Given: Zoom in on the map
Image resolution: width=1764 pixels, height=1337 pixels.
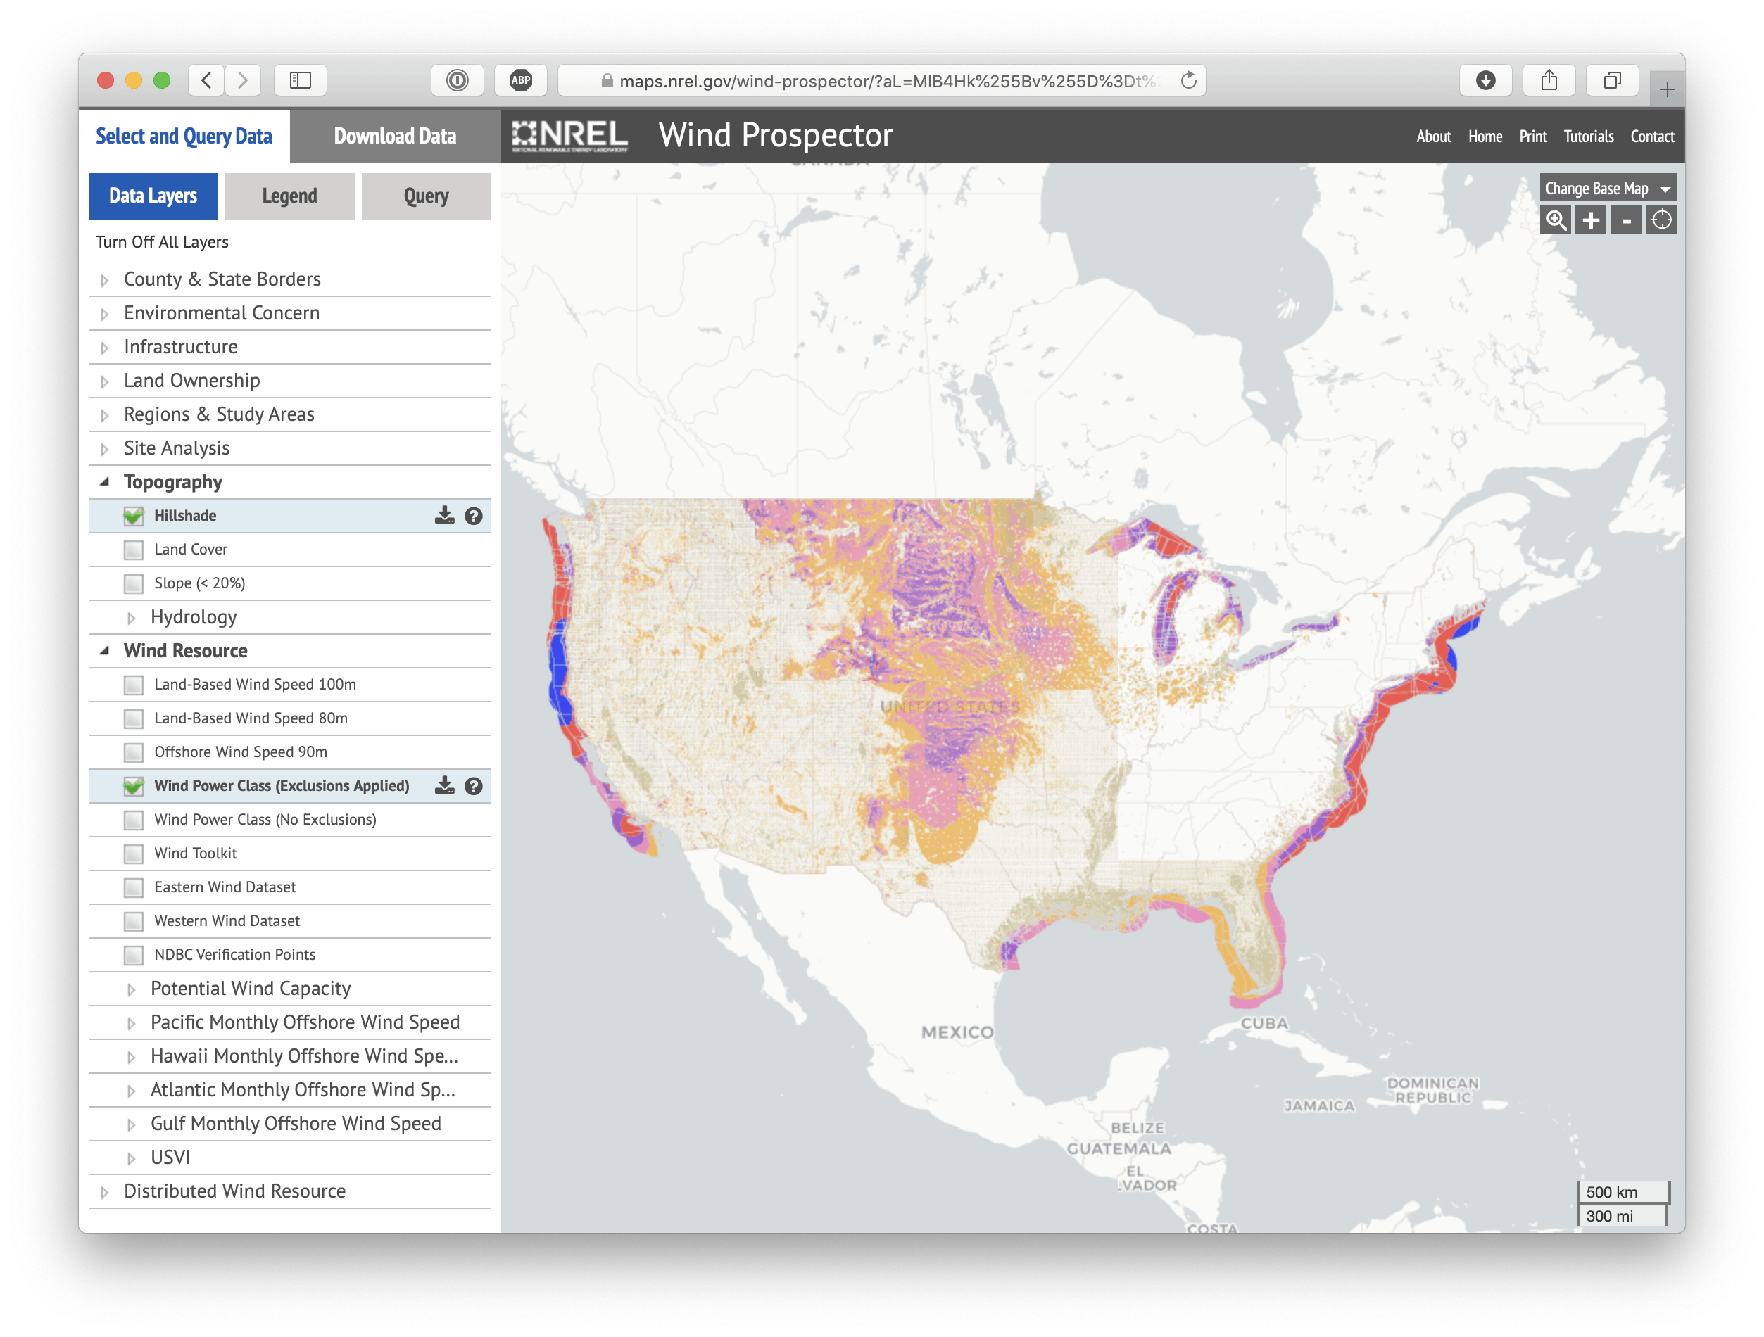Looking at the screenshot, I should pyautogui.click(x=1590, y=220).
